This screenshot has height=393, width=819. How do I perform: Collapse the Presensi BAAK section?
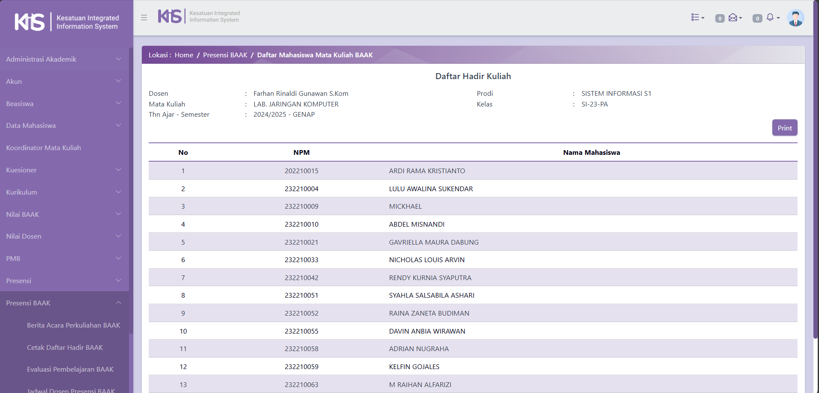point(64,303)
